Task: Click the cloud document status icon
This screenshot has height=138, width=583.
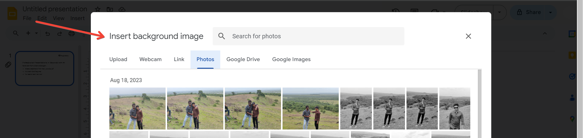Action: (x=122, y=9)
